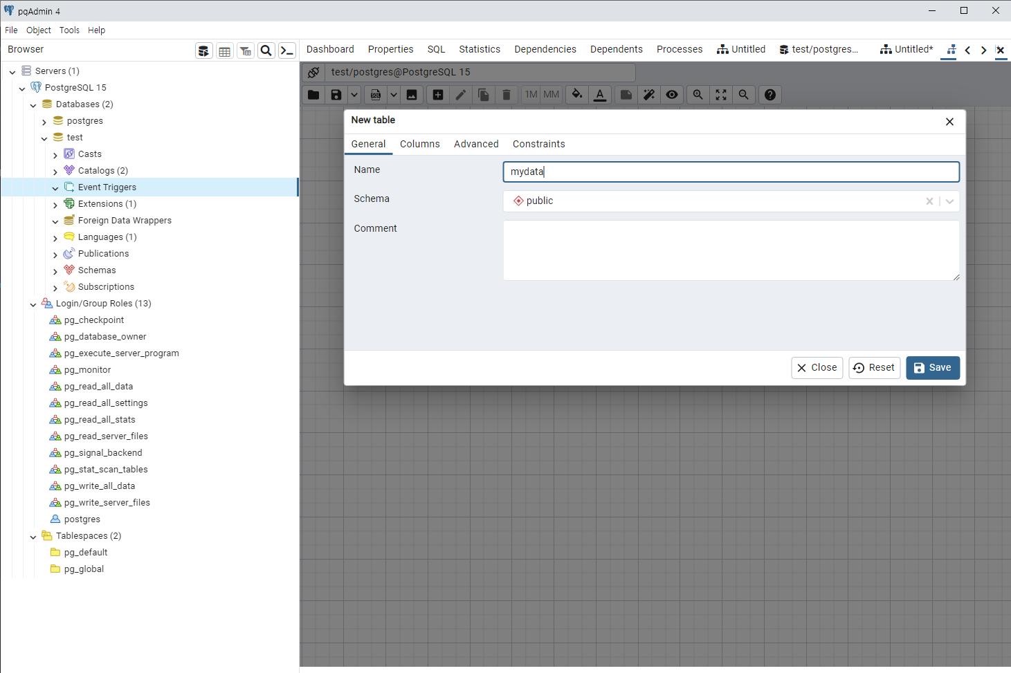The image size is (1011, 673).
Task: Collapse the Servers tree node
Action: click(x=12, y=72)
